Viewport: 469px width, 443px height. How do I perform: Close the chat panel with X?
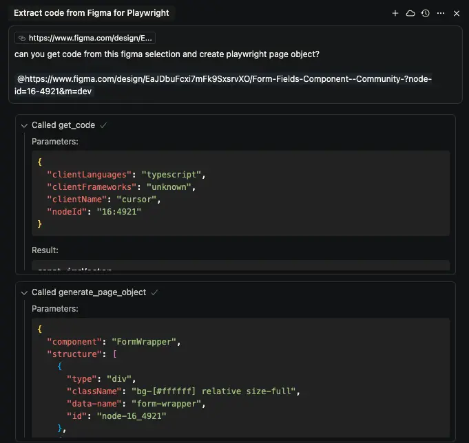(457, 13)
